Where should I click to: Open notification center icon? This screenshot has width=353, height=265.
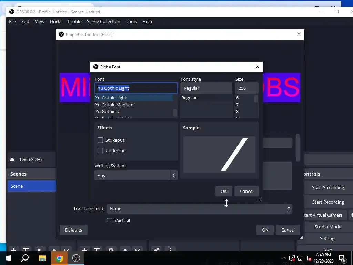[342, 258]
